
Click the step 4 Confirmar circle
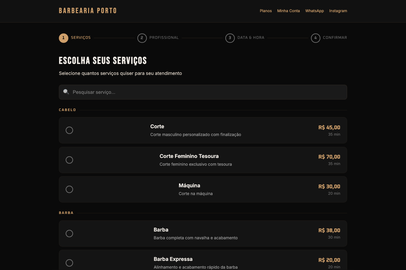(x=315, y=38)
